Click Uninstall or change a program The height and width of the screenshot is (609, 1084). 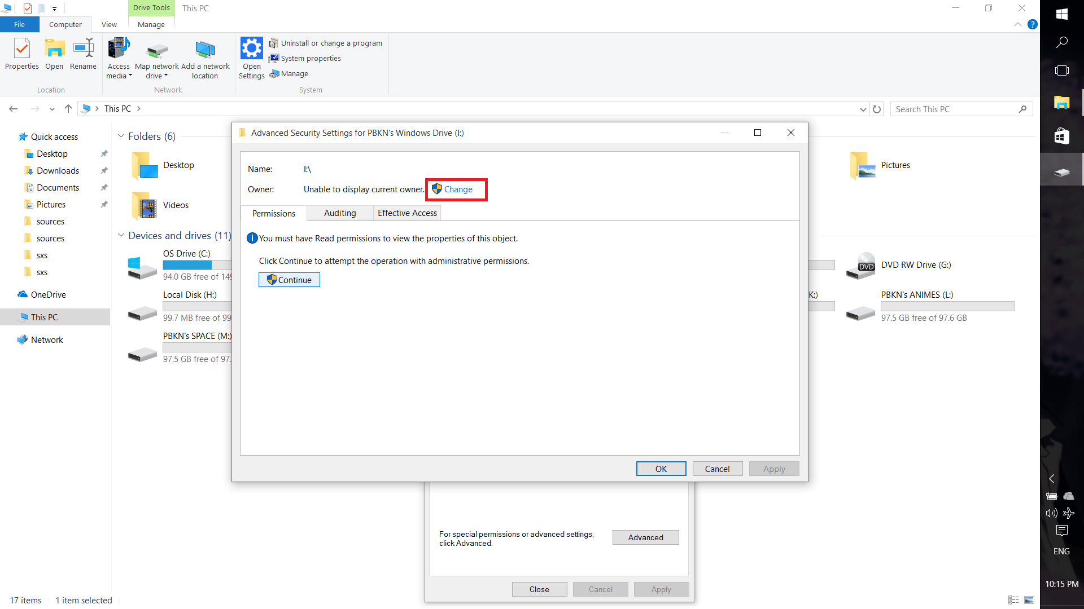tap(331, 43)
